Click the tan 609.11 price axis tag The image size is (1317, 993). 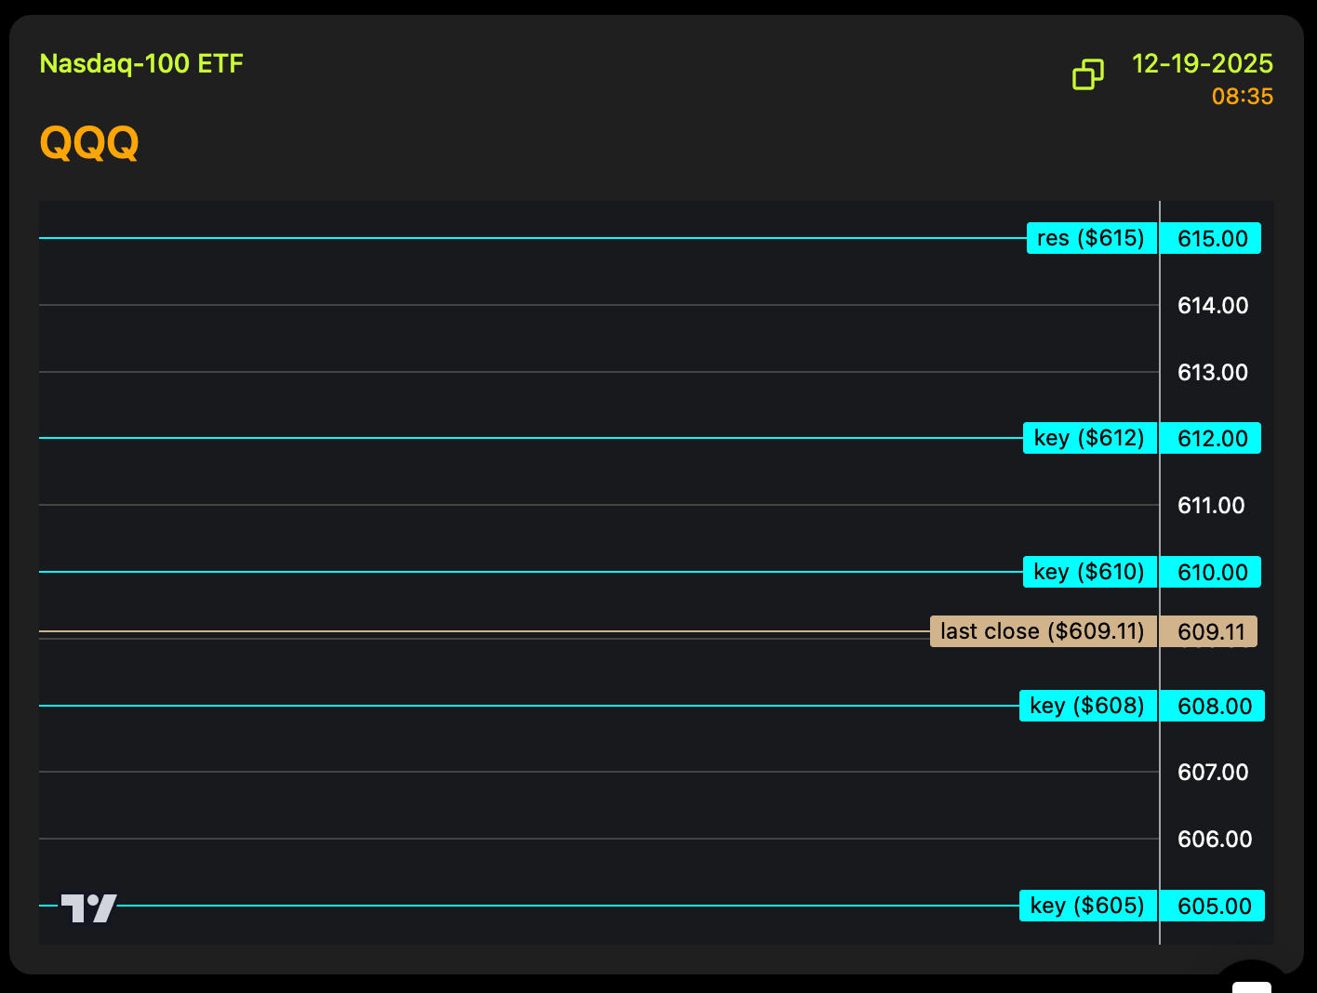1210,631
